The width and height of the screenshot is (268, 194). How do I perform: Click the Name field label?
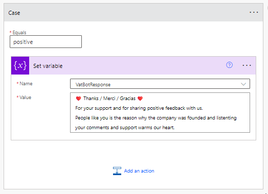pyautogui.click(x=26, y=84)
